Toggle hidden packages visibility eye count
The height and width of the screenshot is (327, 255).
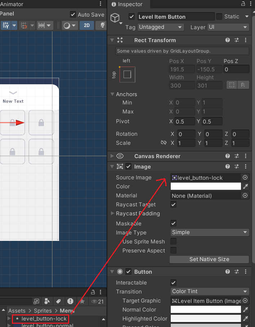[97, 301]
